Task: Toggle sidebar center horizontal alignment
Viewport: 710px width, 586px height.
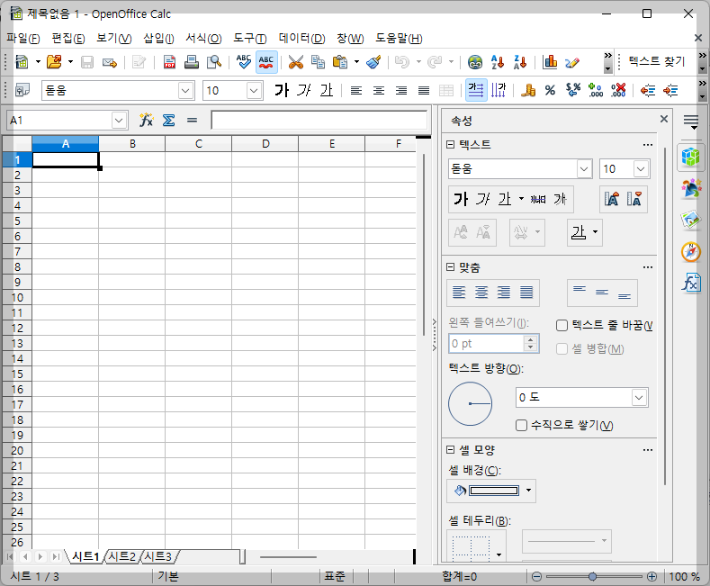Action: pos(481,293)
